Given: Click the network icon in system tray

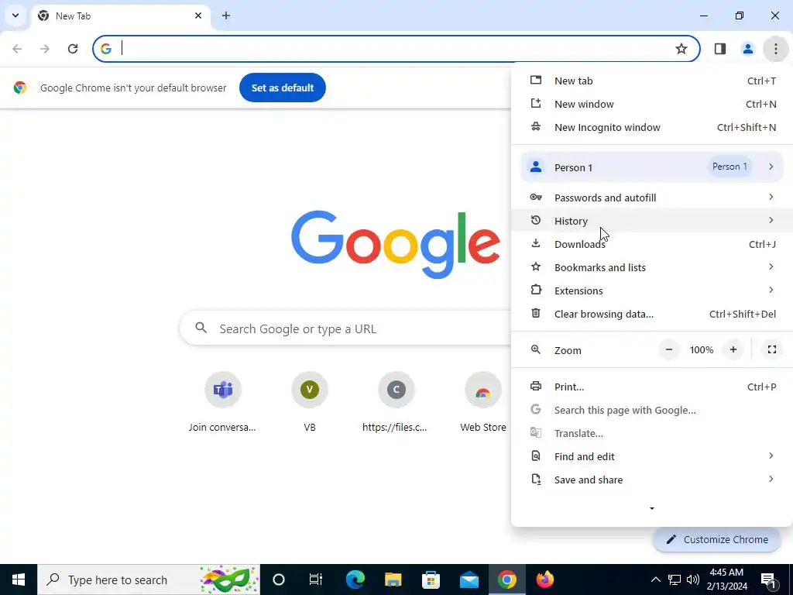Looking at the screenshot, I should pos(675,580).
